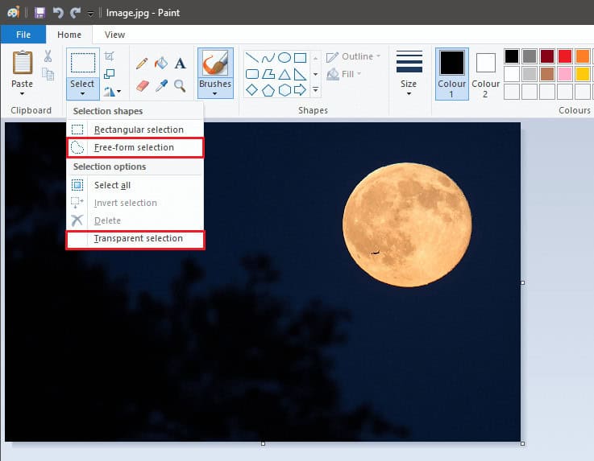Select the Fill with colour bucket tool
This screenshot has height=461, width=594.
click(161, 63)
